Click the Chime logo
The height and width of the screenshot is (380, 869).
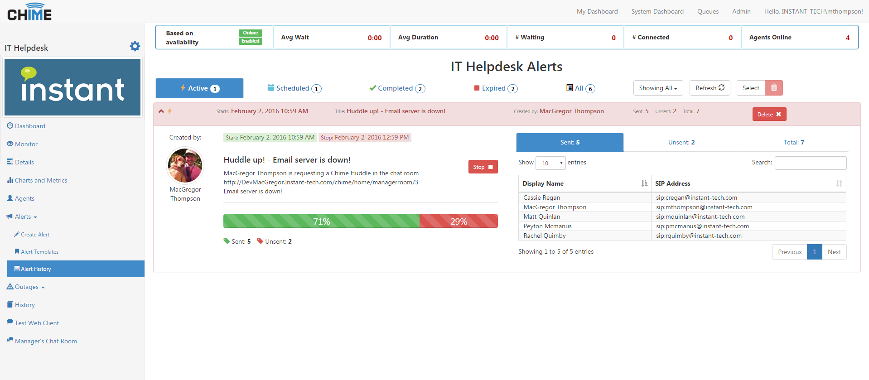click(x=29, y=12)
